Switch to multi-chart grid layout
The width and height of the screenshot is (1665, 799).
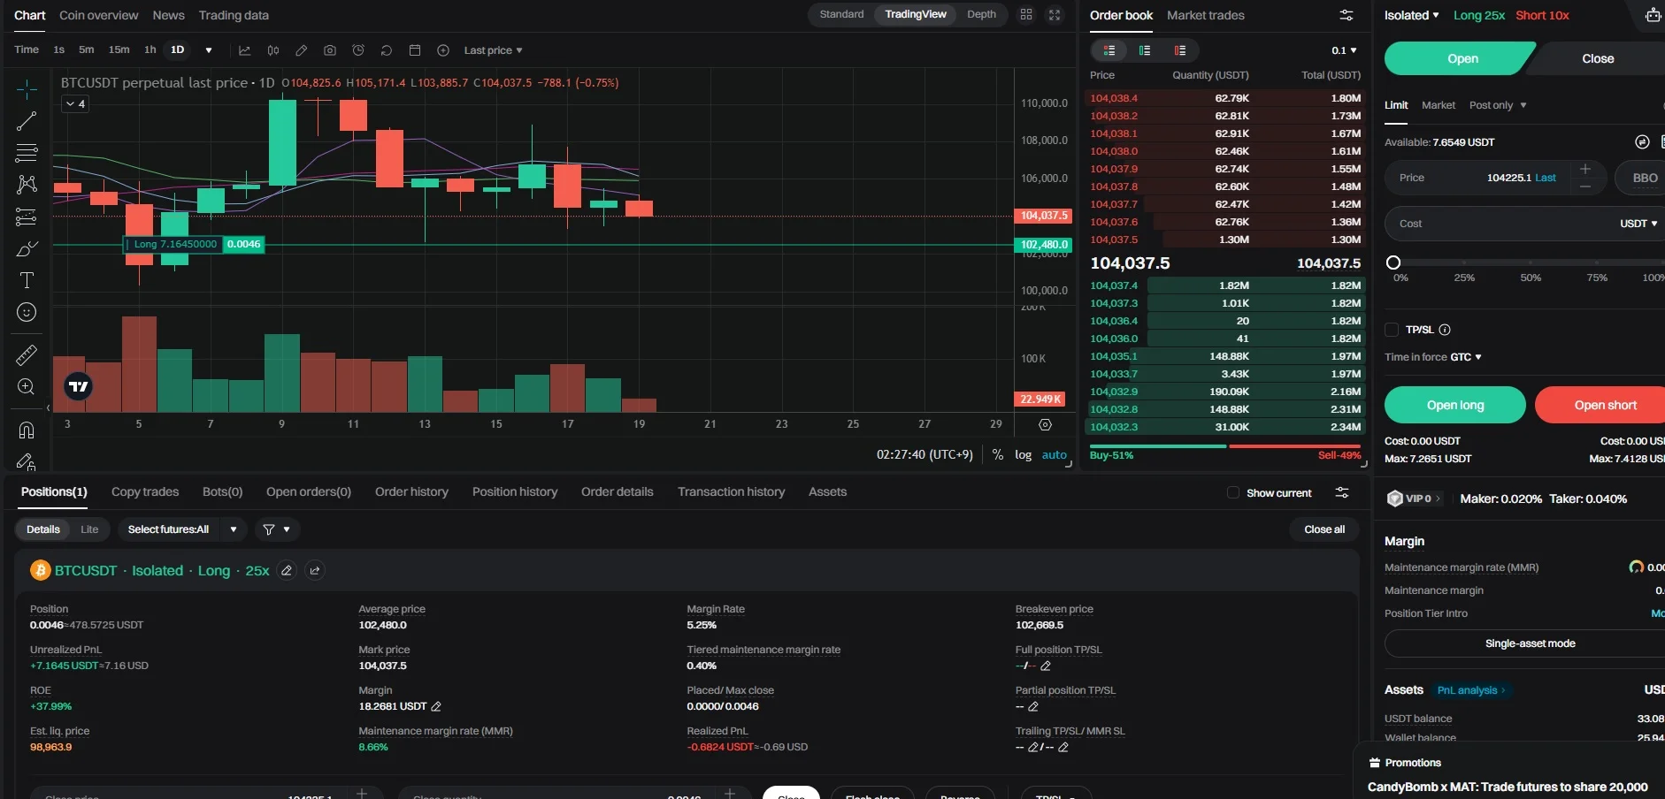tap(1026, 15)
